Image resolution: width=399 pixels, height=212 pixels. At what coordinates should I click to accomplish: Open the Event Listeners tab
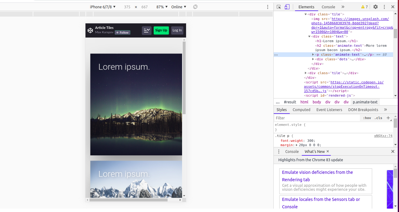pyautogui.click(x=329, y=110)
